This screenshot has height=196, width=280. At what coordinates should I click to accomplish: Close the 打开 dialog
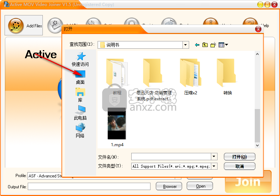[258, 29]
